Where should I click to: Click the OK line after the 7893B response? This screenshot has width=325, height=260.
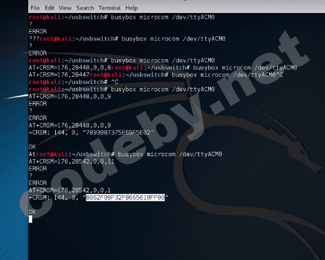(32, 147)
